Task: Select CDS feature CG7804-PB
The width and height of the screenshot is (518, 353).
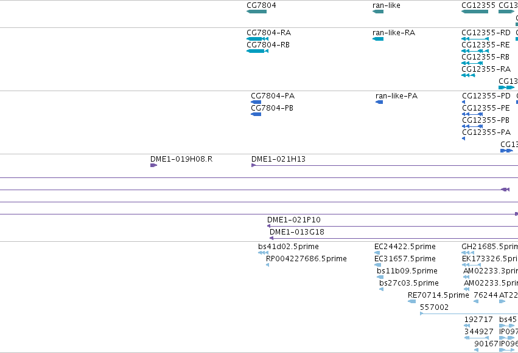Action: click(256, 114)
